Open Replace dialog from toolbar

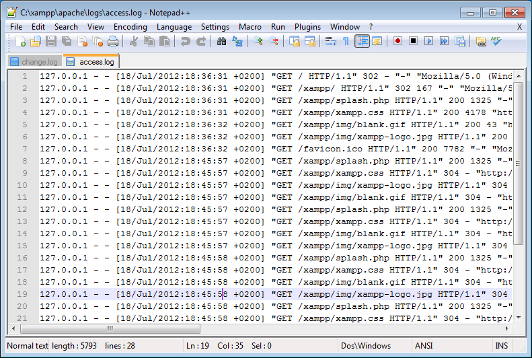coord(237,42)
